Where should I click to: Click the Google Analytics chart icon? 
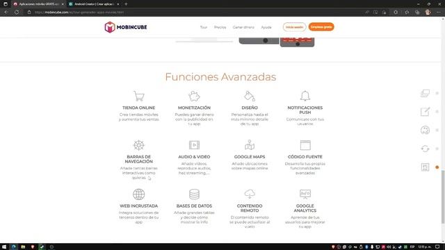[305, 194]
